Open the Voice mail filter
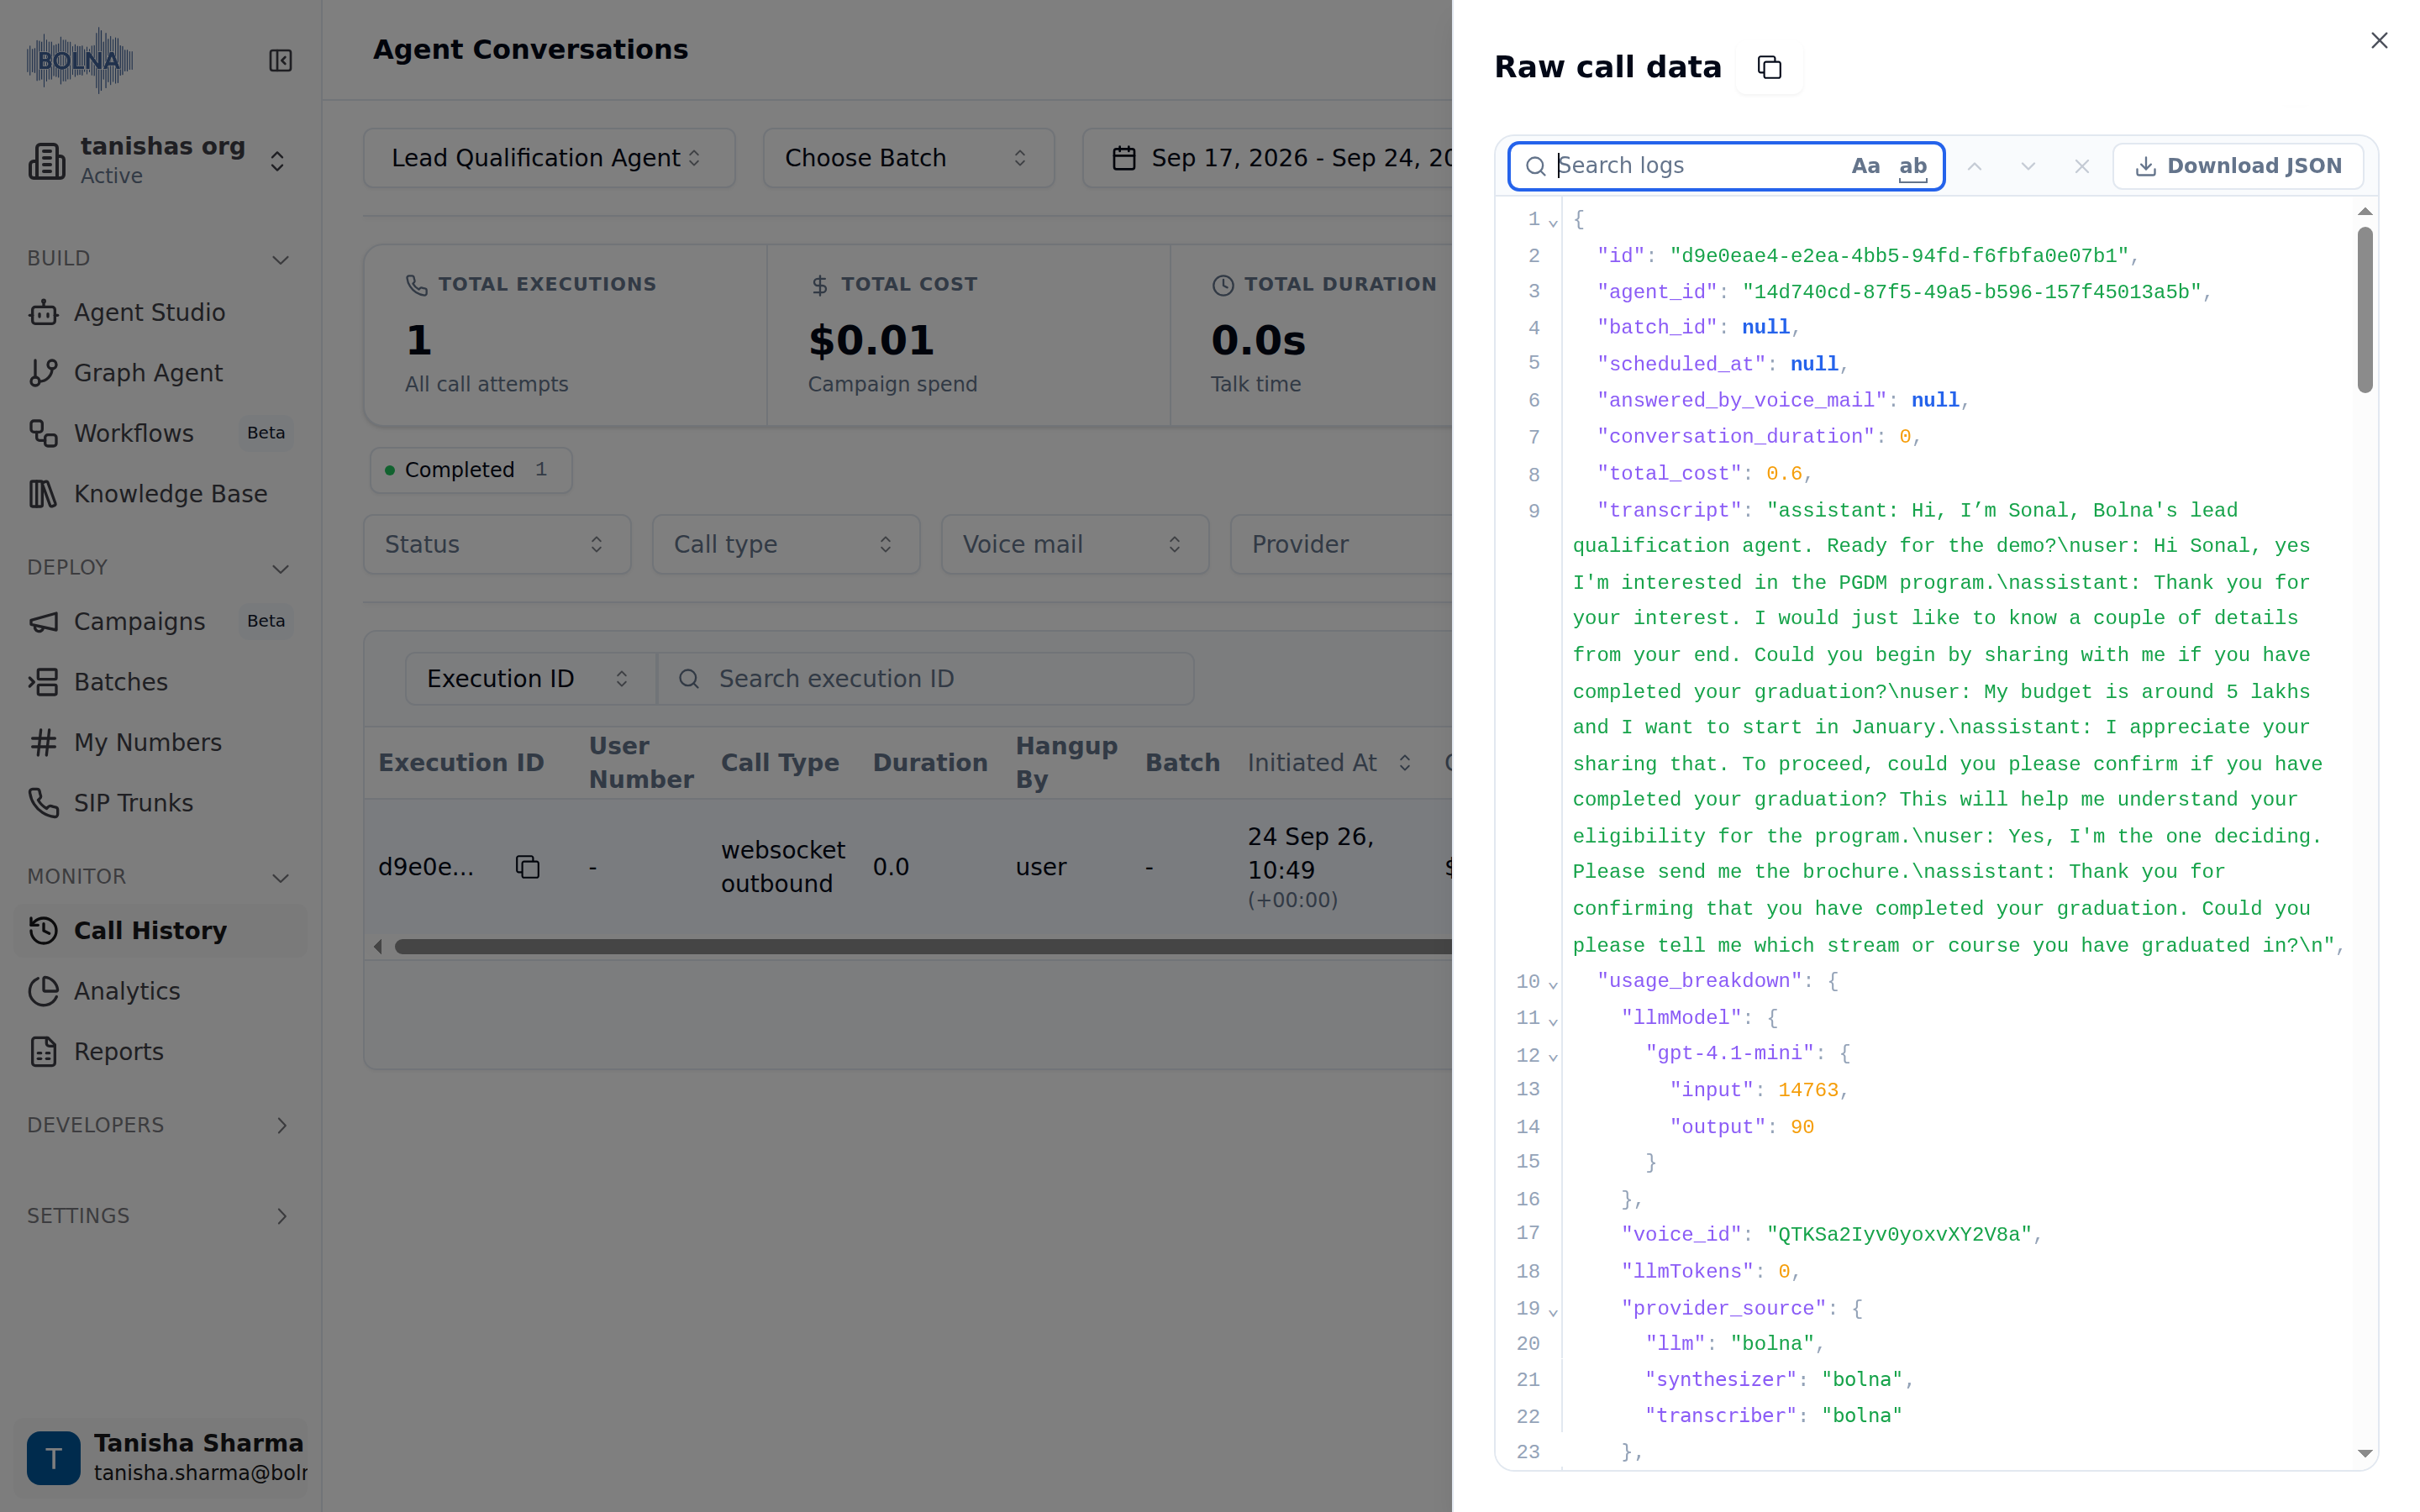The height and width of the screenshot is (1512, 2420). click(x=1075, y=544)
